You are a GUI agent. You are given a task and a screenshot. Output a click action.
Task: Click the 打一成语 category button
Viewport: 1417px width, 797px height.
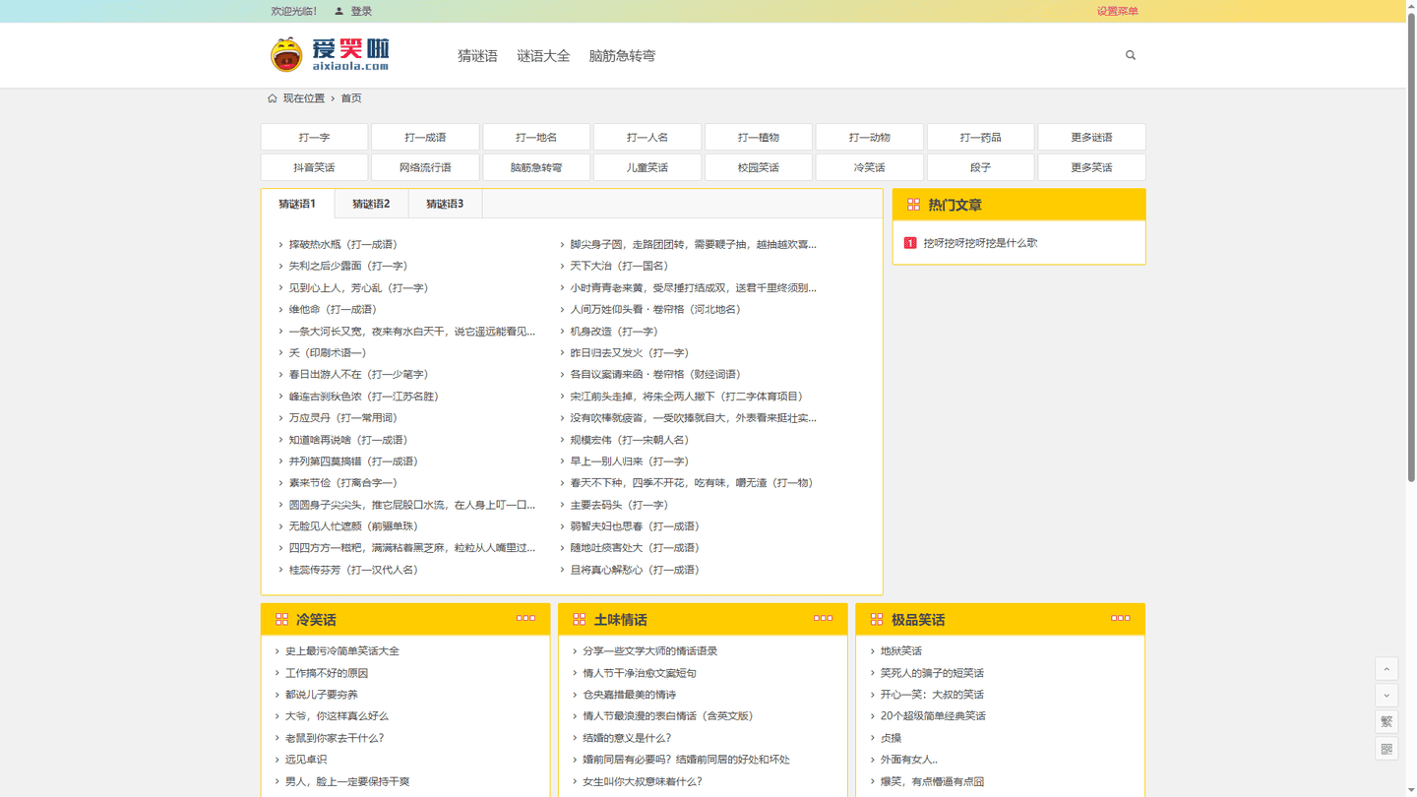click(x=425, y=137)
